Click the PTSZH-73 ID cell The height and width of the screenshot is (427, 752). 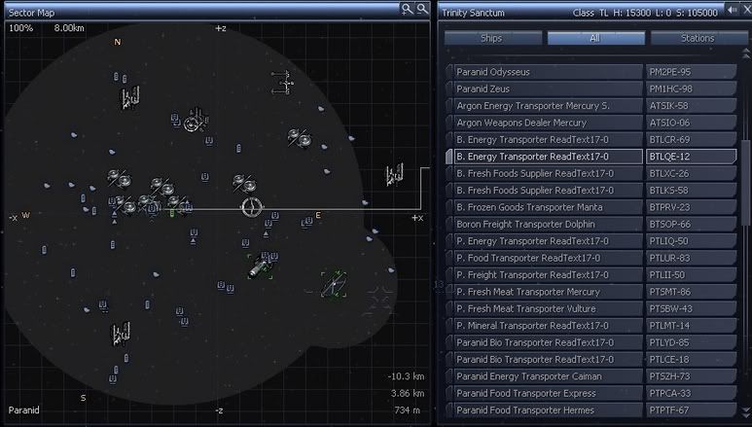(691, 376)
